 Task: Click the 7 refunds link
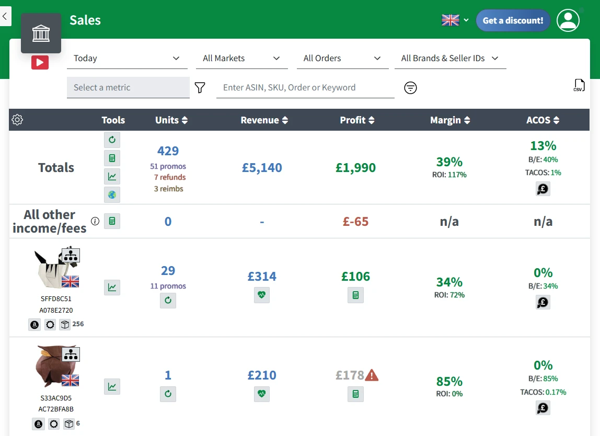pyautogui.click(x=169, y=177)
